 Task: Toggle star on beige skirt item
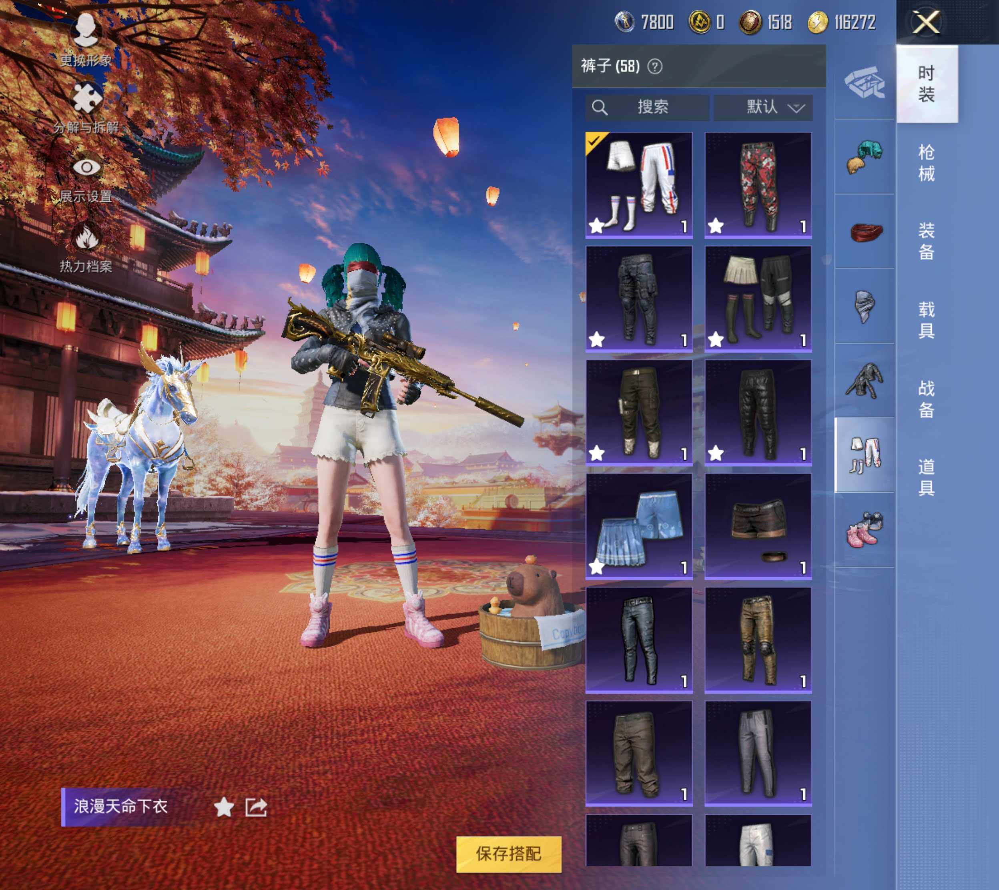(x=715, y=339)
